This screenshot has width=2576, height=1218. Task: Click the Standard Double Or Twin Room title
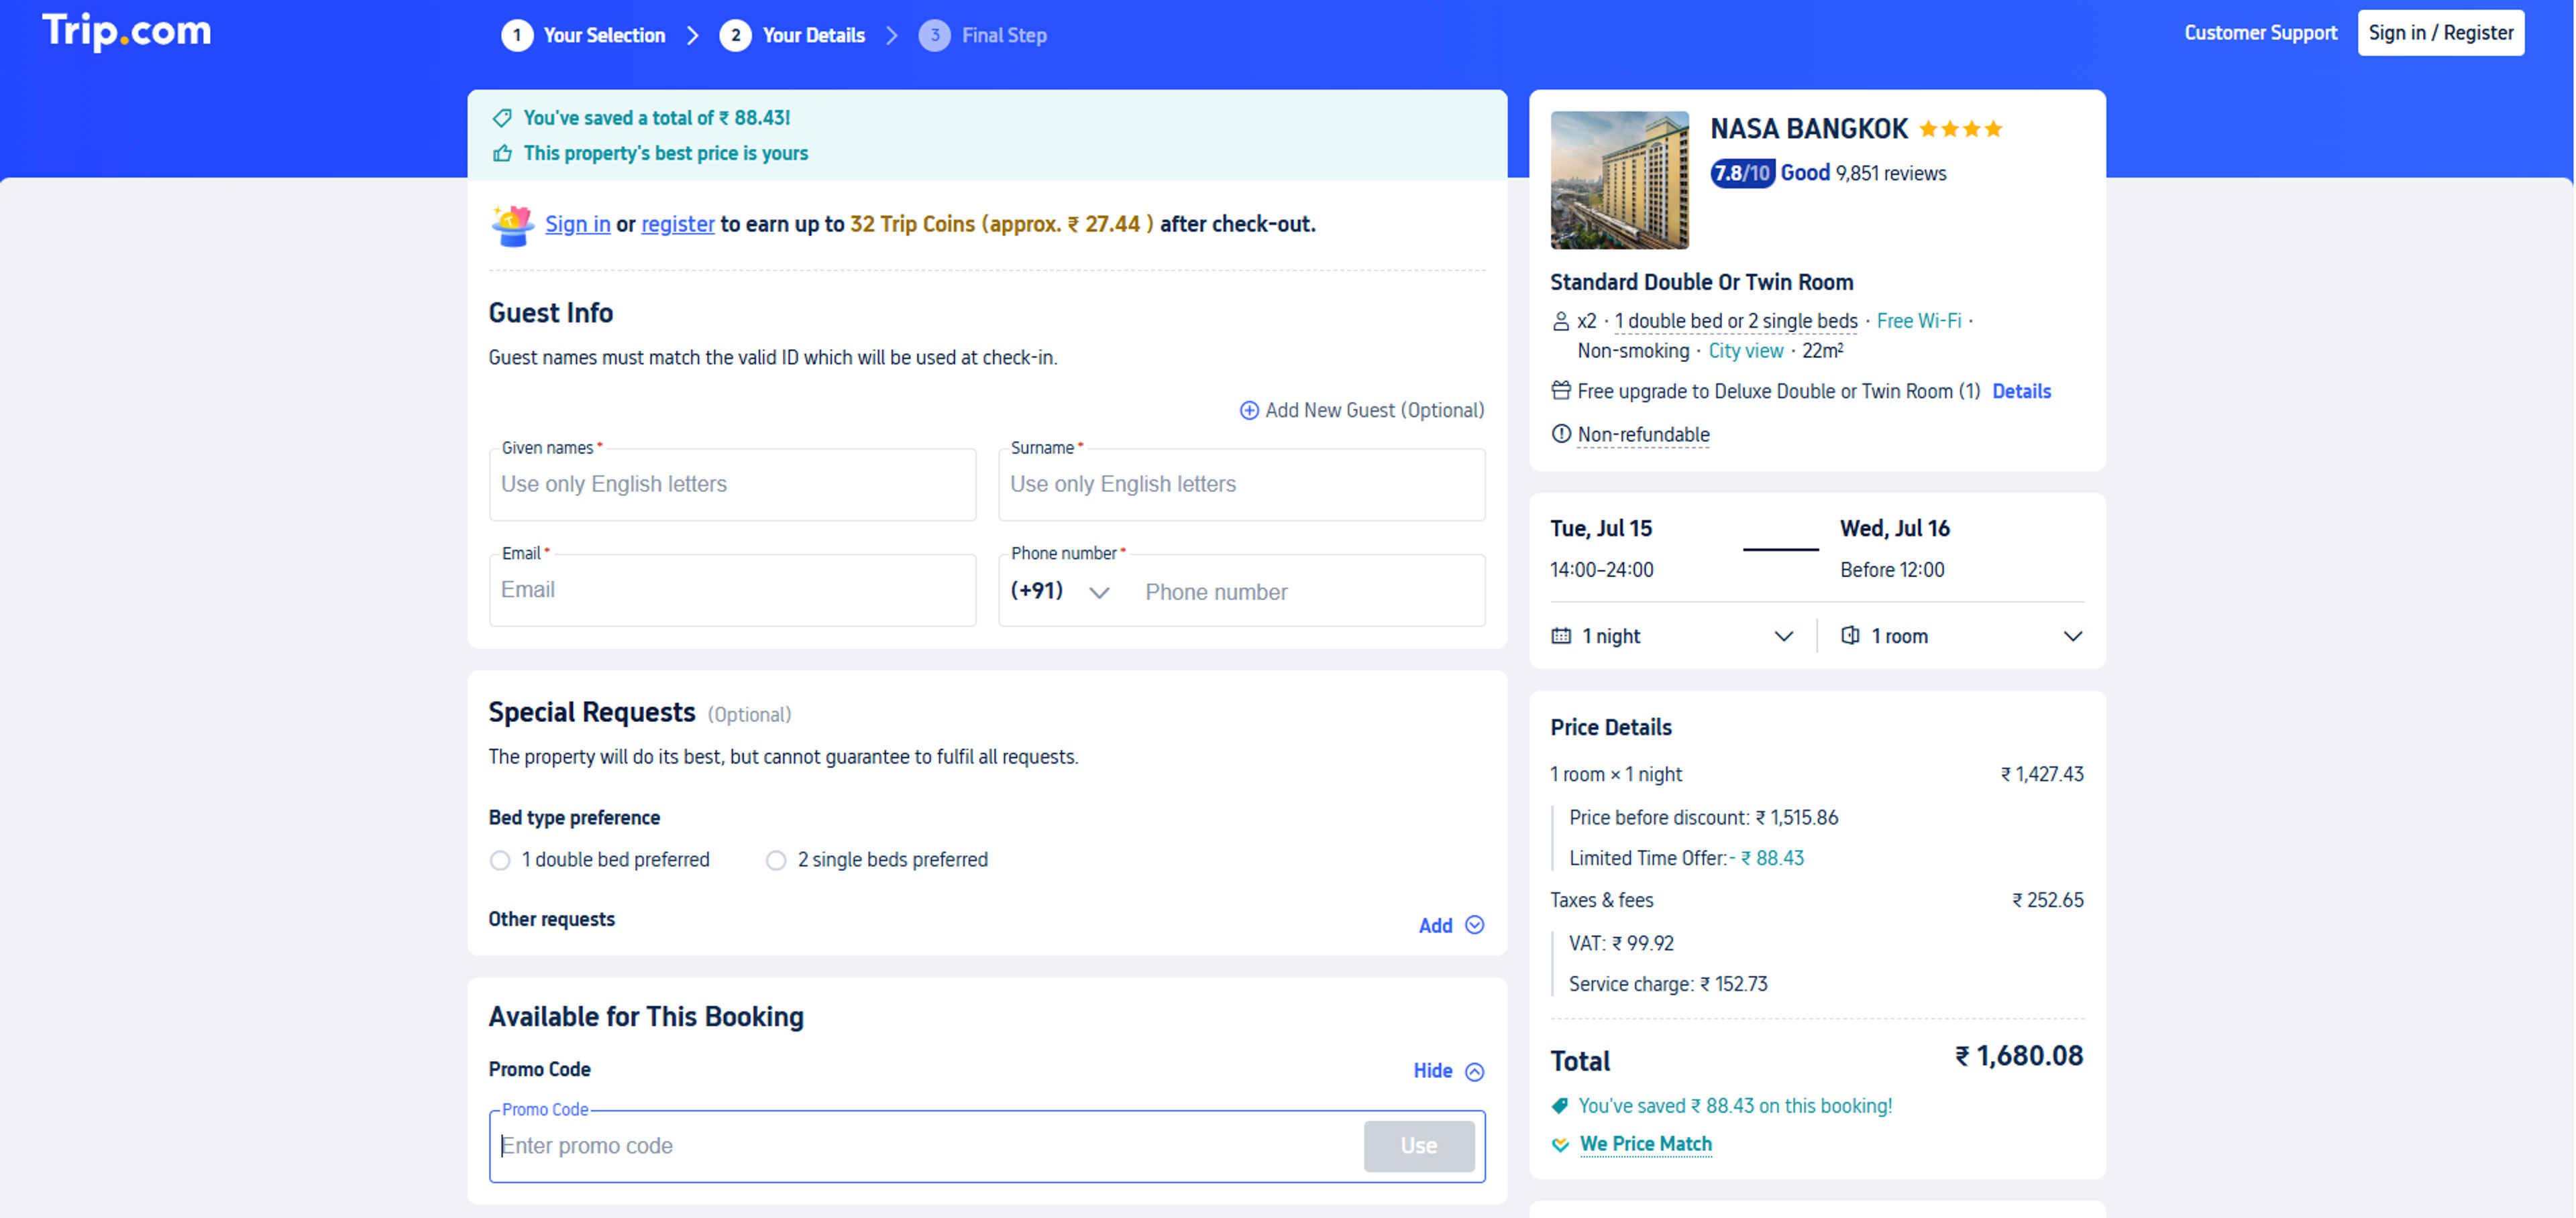(1701, 282)
